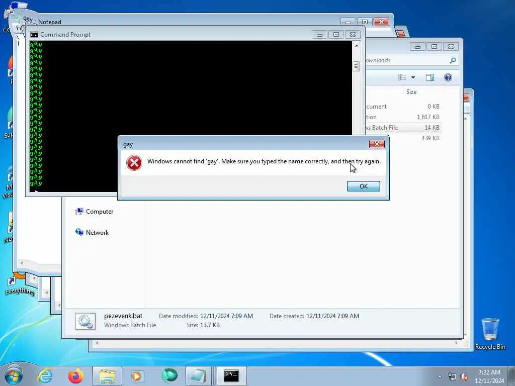Click the Command Prompt scrollbar up arrow
515x386 pixels.
pos(357,46)
